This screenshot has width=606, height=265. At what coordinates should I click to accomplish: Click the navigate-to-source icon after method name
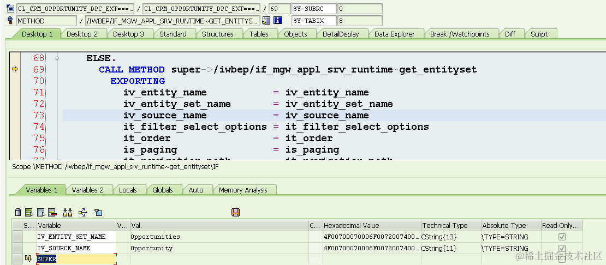point(266,20)
